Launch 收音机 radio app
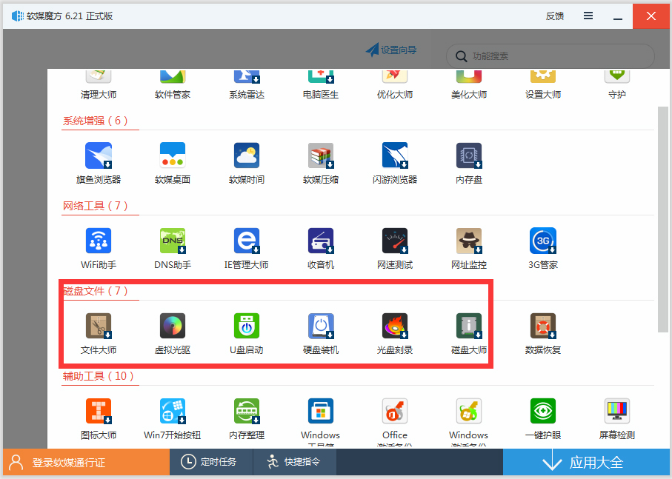The height and width of the screenshot is (479, 672). click(x=321, y=249)
